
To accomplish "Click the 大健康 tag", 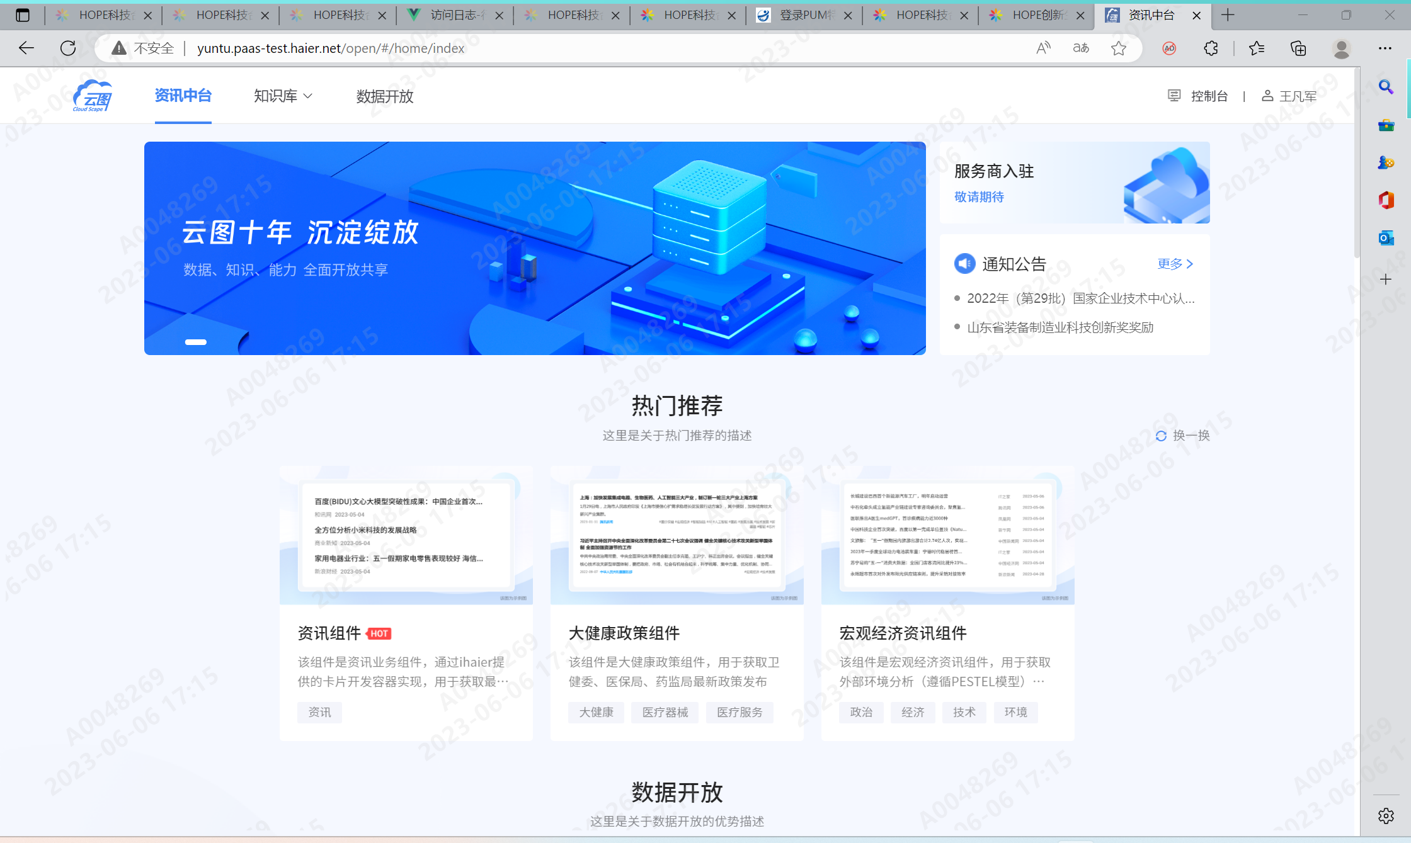I will pyautogui.click(x=596, y=712).
